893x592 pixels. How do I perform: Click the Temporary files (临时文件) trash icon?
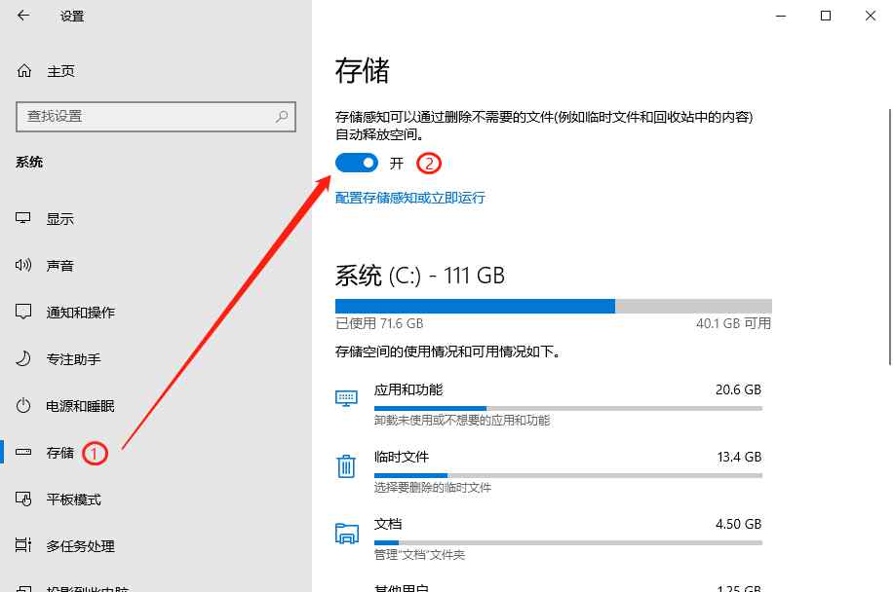coord(346,466)
